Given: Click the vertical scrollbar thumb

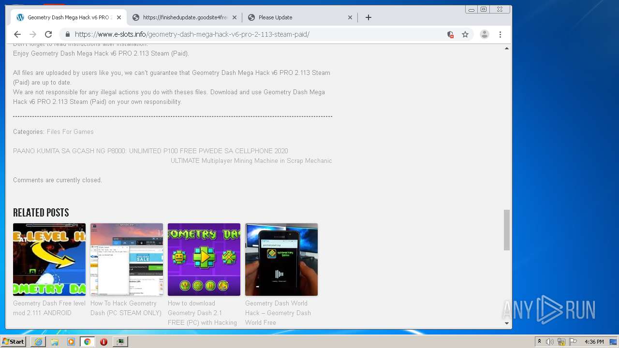Looking at the screenshot, I should point(507,230).
